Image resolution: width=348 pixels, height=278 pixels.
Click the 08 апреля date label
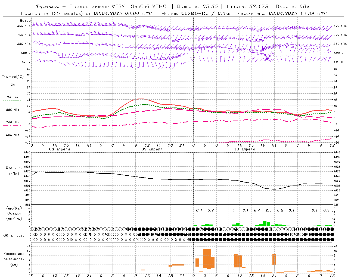pos(59,149)
